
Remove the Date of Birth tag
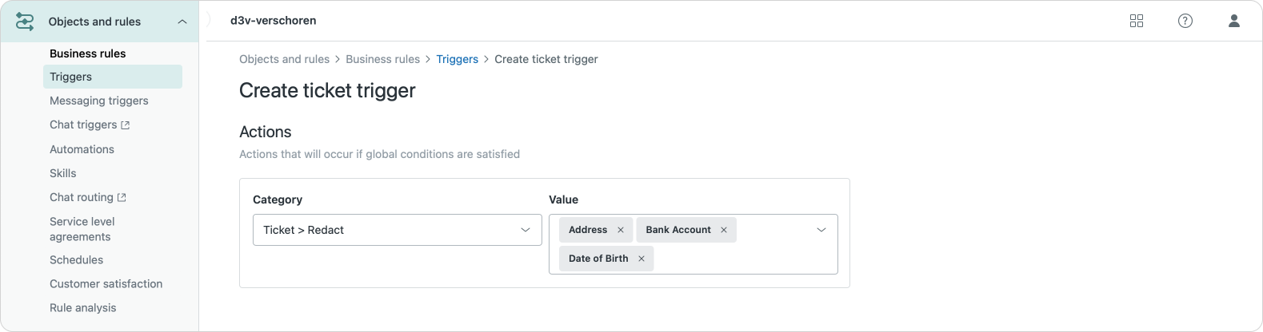641,259
